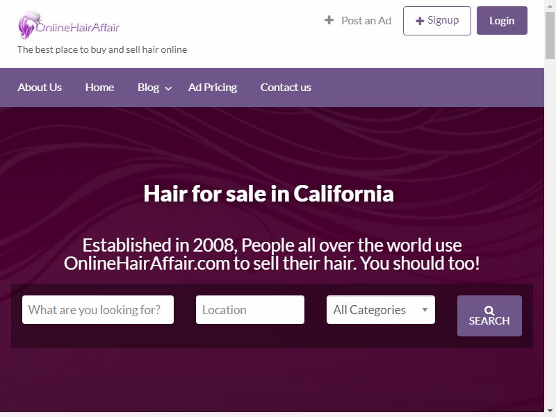
Task: Click the All Categories dropdown arrow
Action: click(425, 309)
